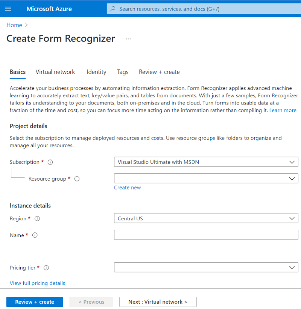Click the Name field info icon

(35, 235)
